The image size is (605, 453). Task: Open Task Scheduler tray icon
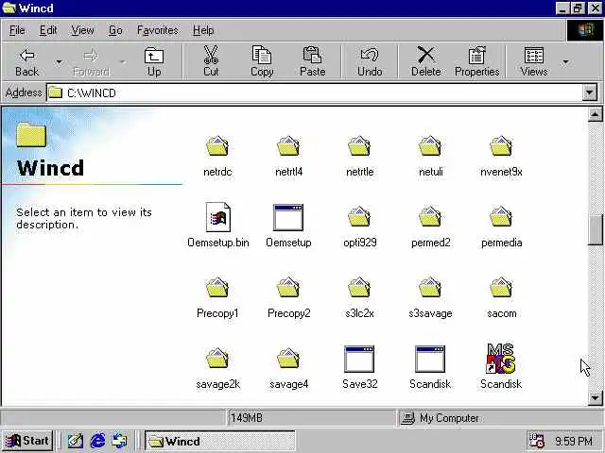click(536, 441)
